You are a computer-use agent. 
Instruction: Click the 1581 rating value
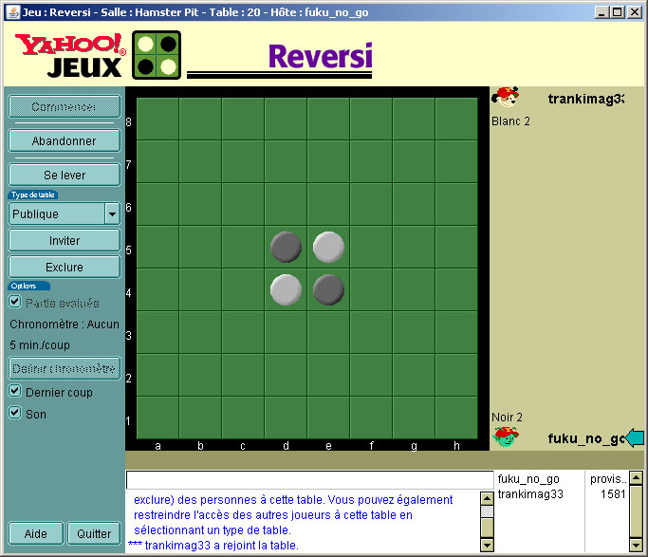[x=613, y=494]
